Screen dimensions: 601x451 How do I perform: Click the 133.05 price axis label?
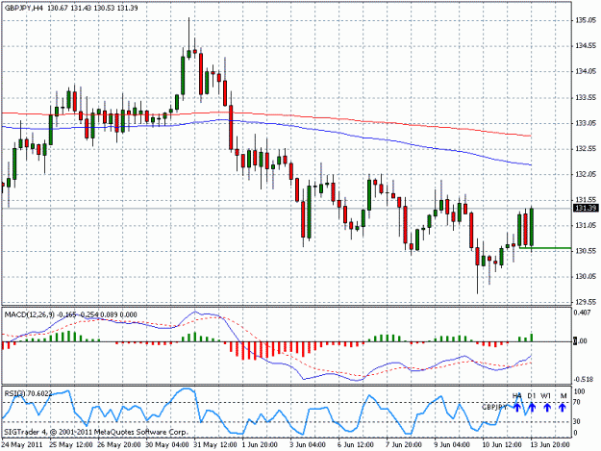coord(586,123)
